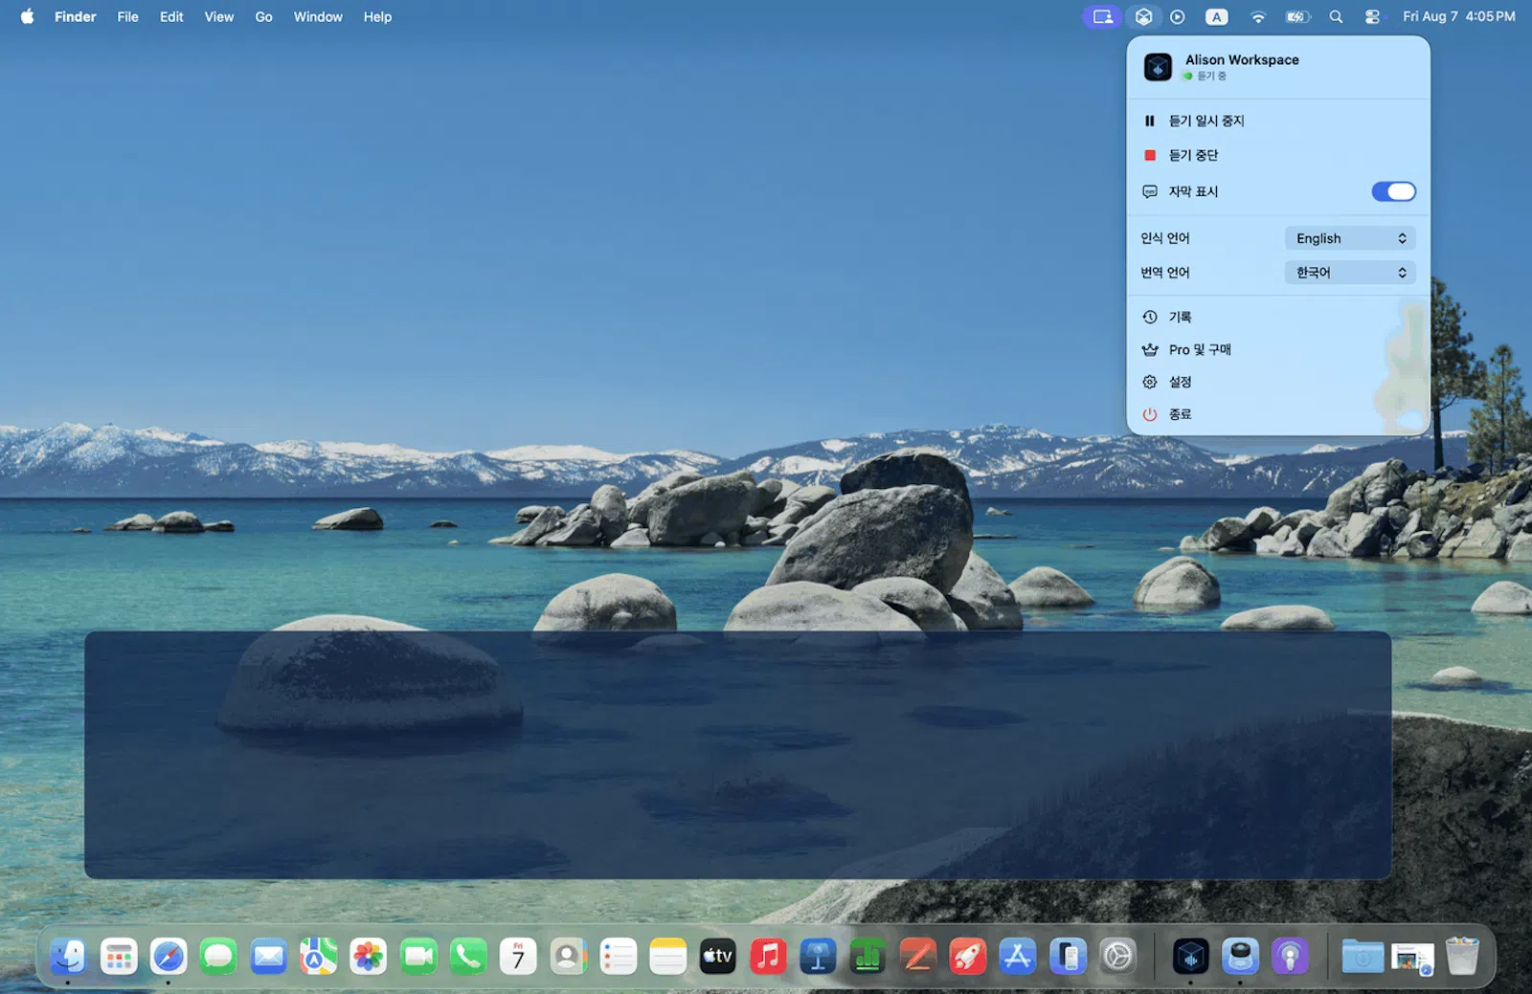Image resolution: width=1532 pixels, height=994 pixels.
Task: Open Finder from the Dock
Action: [x=68, y=956]
